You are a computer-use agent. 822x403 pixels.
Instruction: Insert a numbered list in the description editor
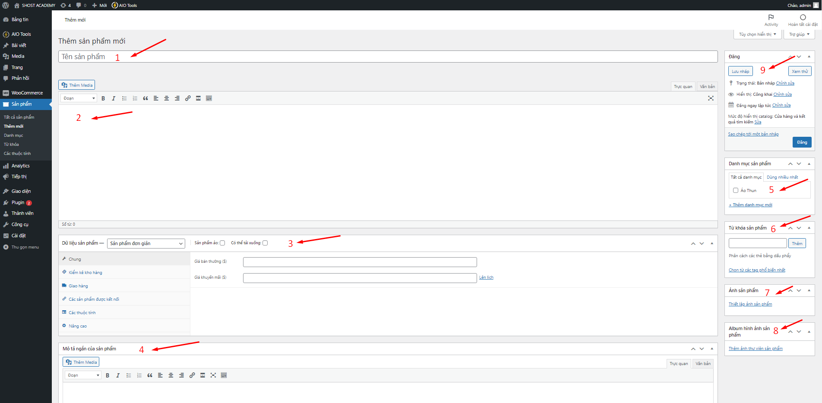coord(135,98)
